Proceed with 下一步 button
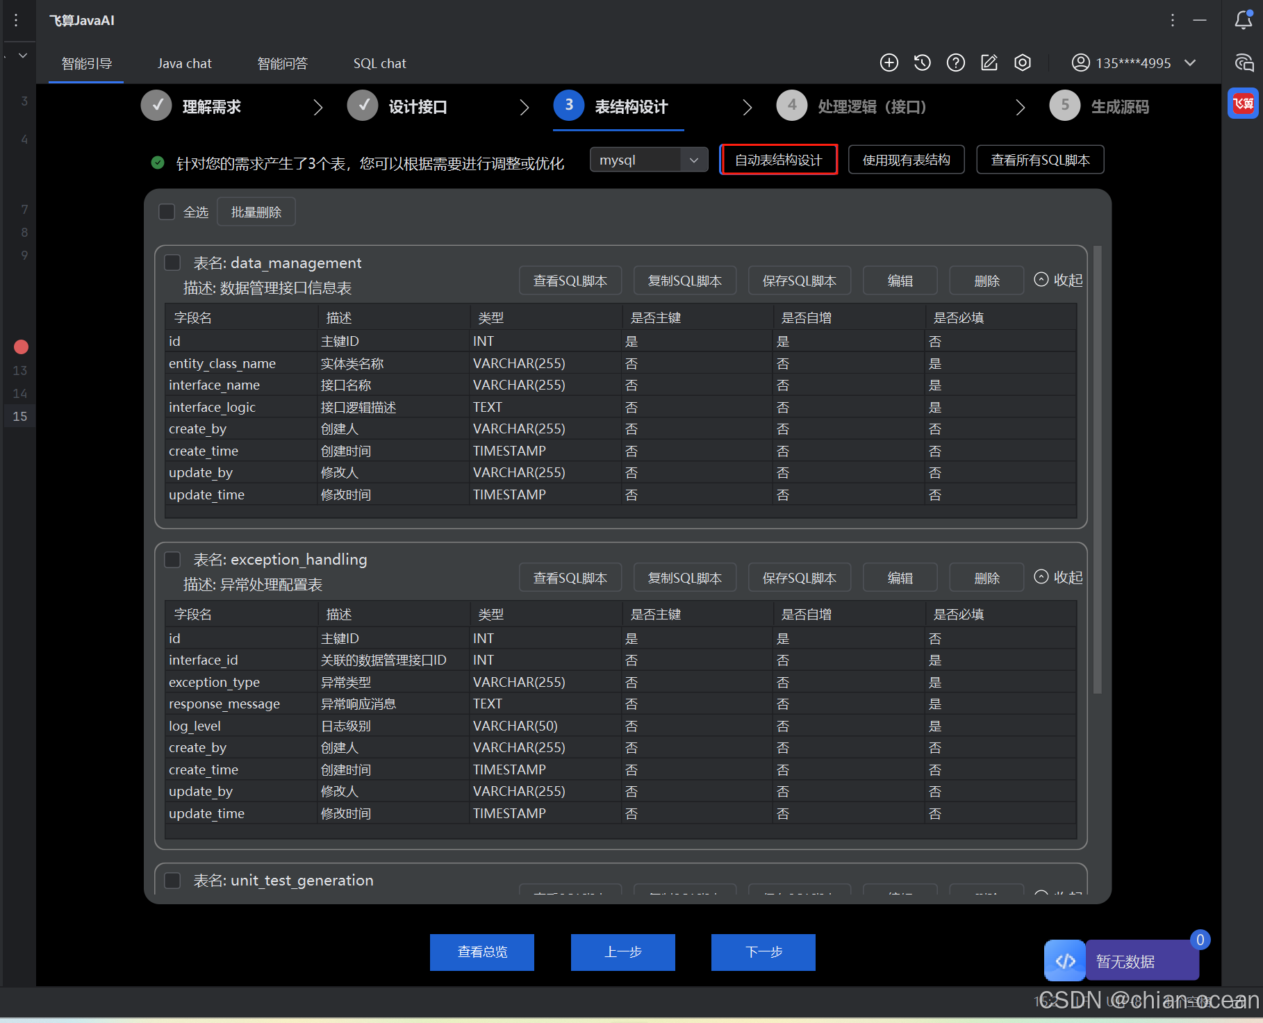1263x1023 pixels. [763, 952]
